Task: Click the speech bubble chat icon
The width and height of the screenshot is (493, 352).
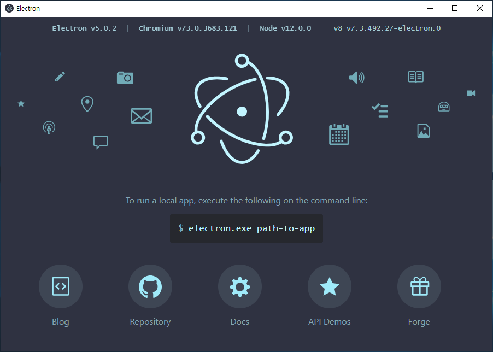Action: 101,142
